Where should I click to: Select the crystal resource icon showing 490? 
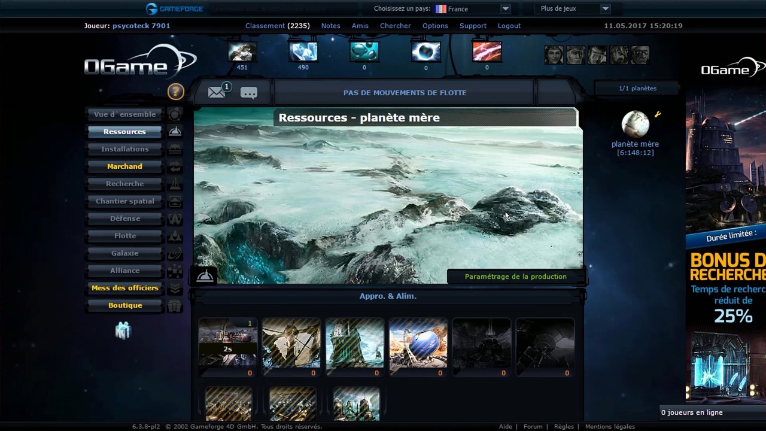303,51
